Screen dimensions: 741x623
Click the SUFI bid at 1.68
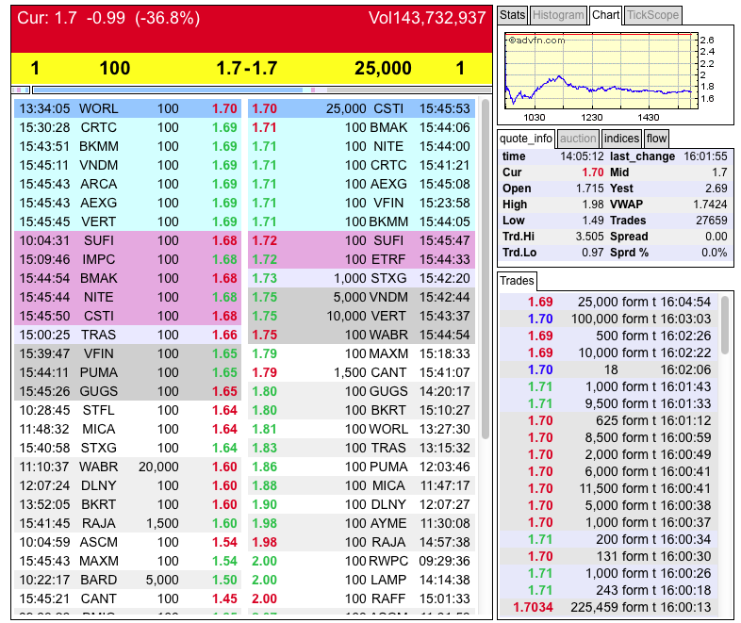(x=127, y=240)
